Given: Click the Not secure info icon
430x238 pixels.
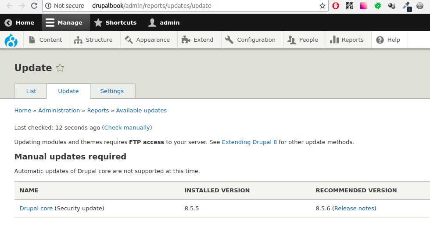Looking at the screenshot, I should pyautogui.click(x=48, y=6).
